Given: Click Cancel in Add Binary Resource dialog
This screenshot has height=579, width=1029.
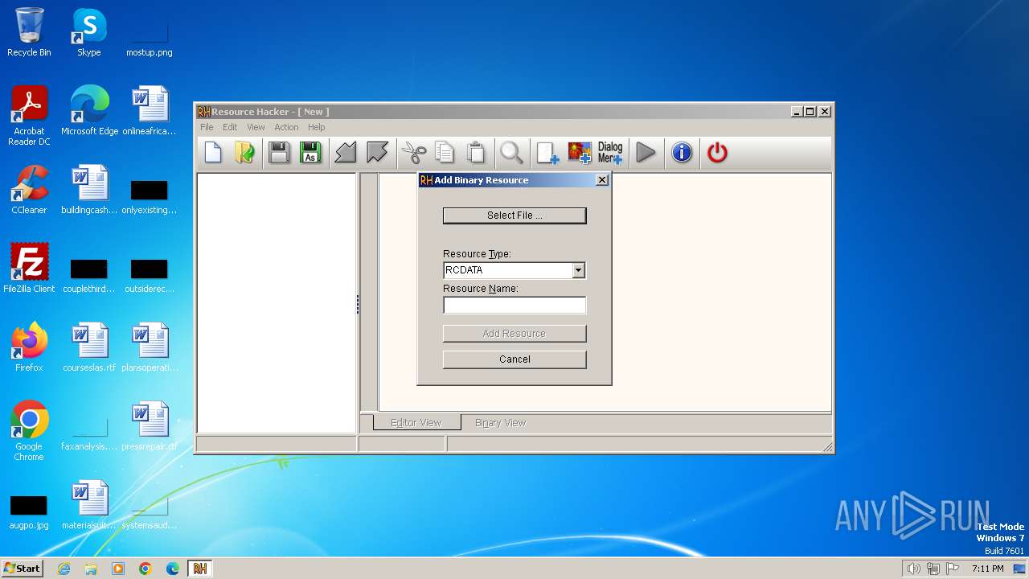Looking at the screenshot, I should (514, 359).
